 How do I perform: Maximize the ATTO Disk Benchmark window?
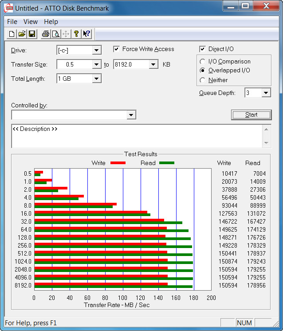coord(245,6)
